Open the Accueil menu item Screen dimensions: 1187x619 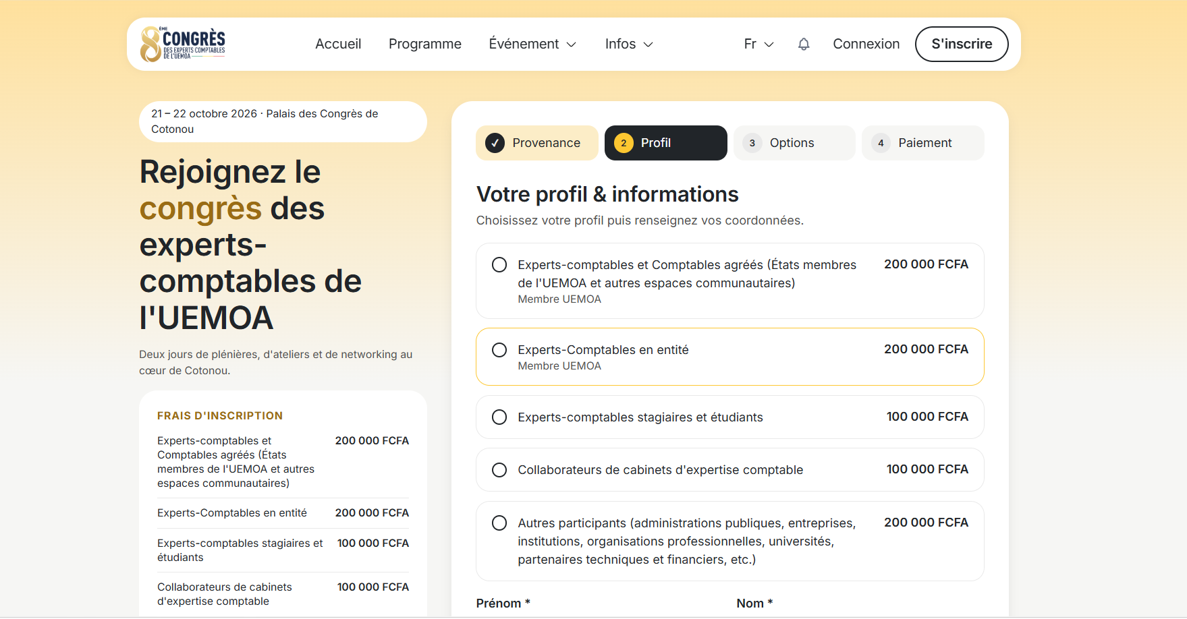[x=338, y=44]
